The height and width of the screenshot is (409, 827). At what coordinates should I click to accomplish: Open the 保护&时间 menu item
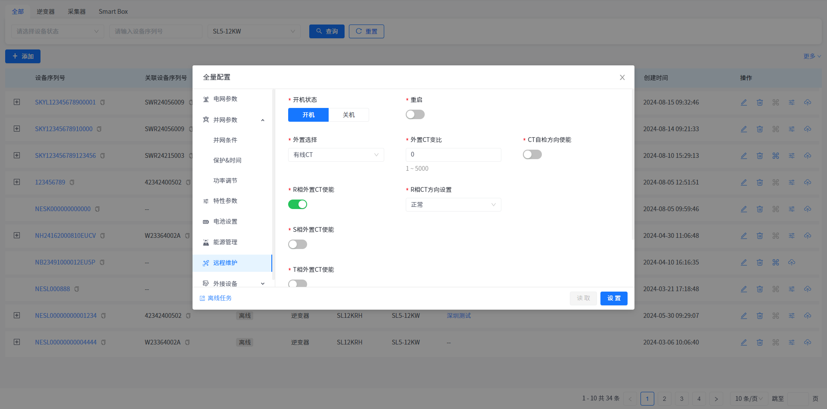pos(227,160)
